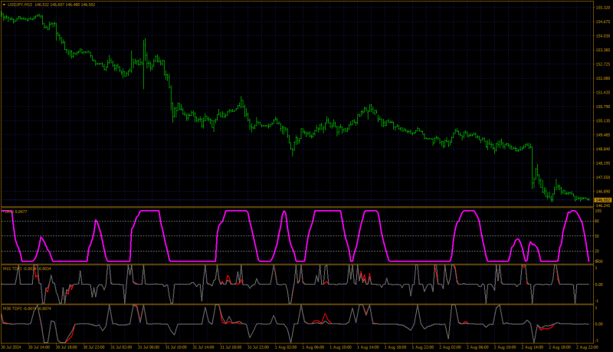Click the 2 Aug 10:00 time label

click(x=505, y=347)
